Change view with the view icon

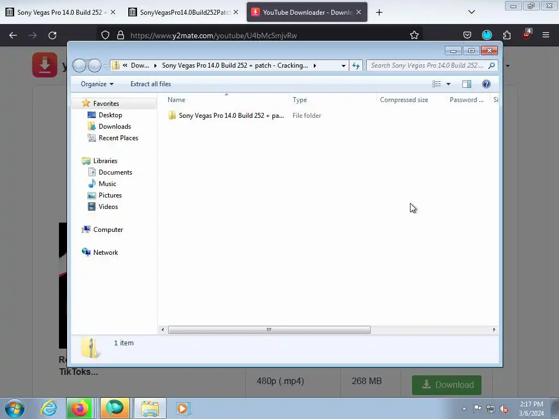tap(436, 83)
